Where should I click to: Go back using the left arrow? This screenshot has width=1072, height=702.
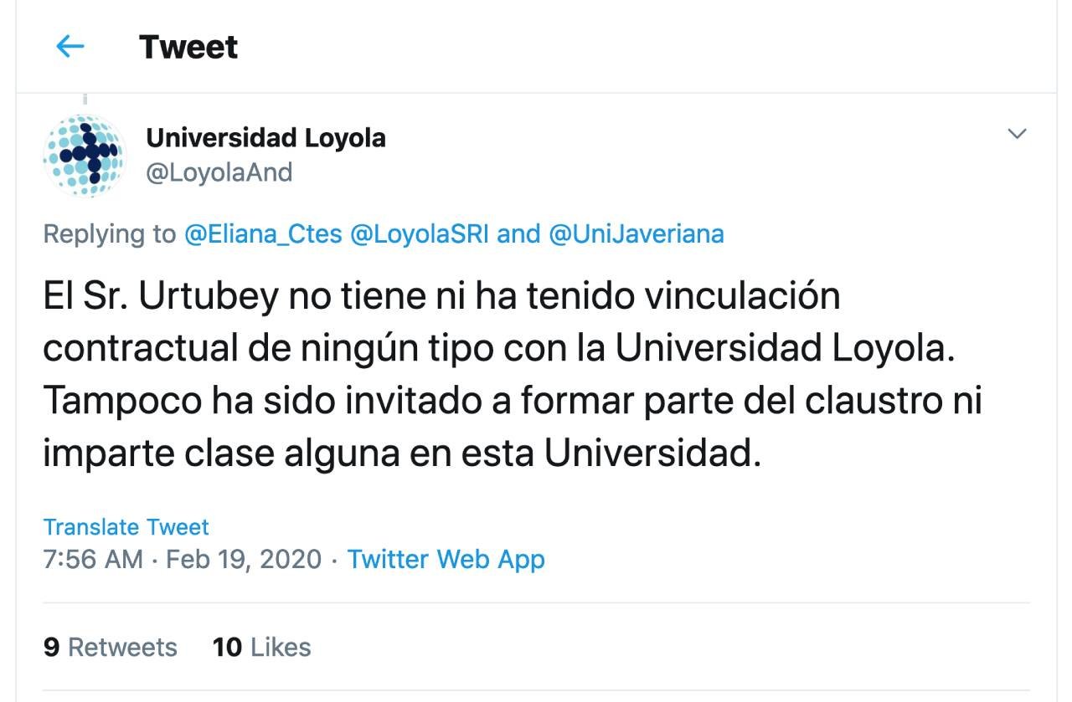(x=70, y=47)
